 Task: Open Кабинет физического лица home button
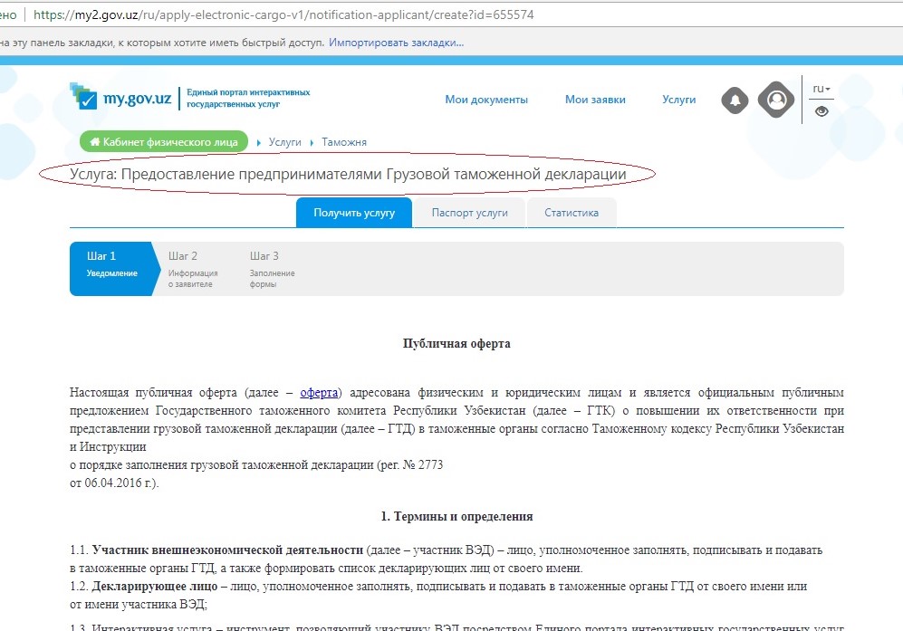(164, 142)
